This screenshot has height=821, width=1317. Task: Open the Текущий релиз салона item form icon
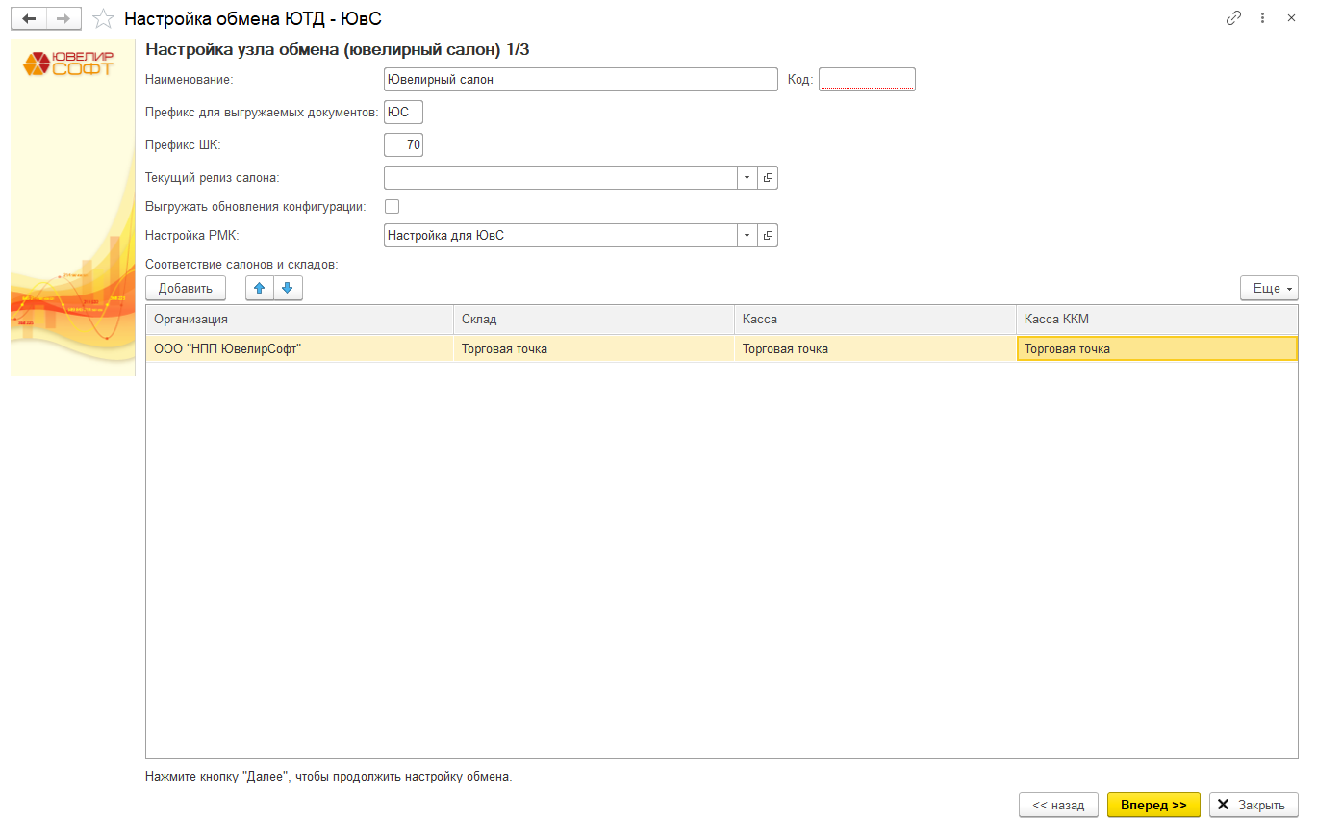click(x=768, y=178)
